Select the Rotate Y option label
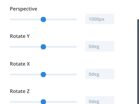139x104 pixels. (x=20, y=36)
